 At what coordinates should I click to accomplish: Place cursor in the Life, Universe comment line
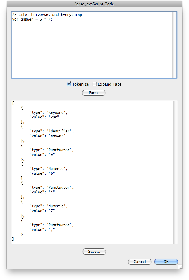47,15
